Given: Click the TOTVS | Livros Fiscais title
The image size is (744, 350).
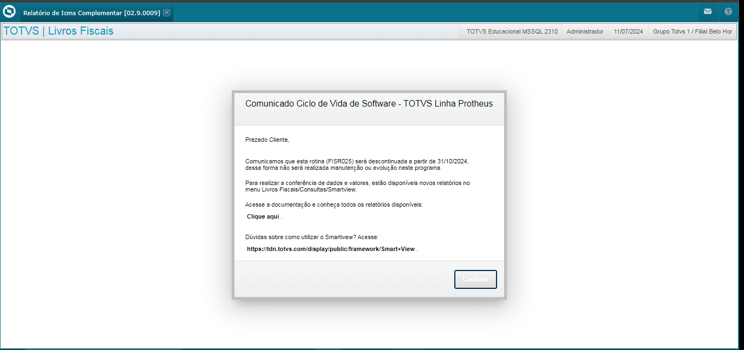Looking at the screenshot, I should pyautogui.click(x=58, y=31).
